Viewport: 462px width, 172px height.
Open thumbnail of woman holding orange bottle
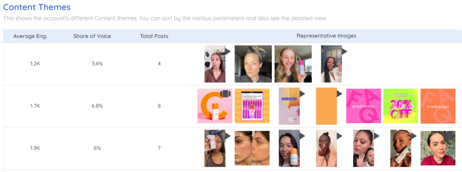(289, 149)
